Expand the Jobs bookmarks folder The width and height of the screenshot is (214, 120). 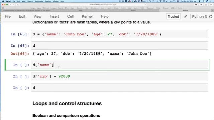[130, 8]
